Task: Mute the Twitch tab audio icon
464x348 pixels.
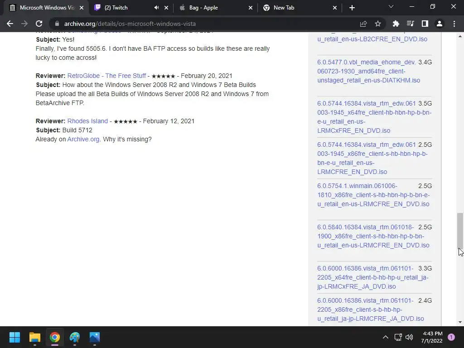Action: point(156,8)
